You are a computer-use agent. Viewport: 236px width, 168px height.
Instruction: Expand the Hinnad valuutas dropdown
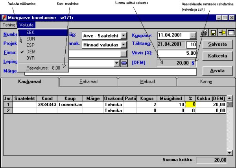(x=124, y=45)
